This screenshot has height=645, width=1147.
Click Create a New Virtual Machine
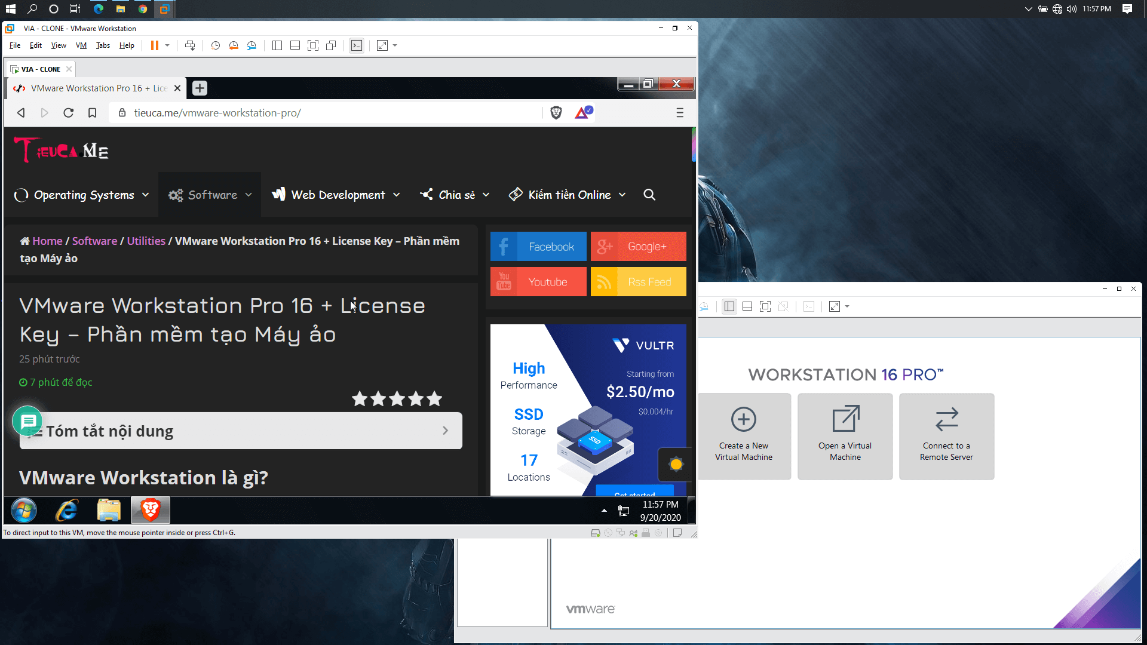(x=744, y=437)
